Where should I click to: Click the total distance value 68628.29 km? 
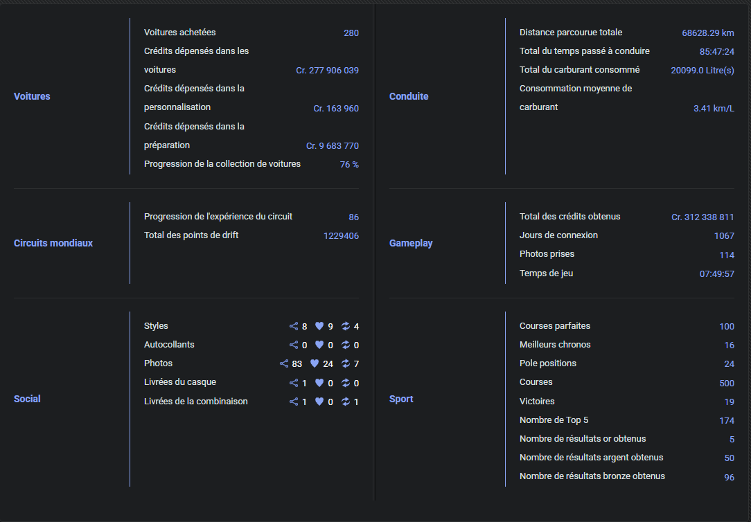pos(708,33)
